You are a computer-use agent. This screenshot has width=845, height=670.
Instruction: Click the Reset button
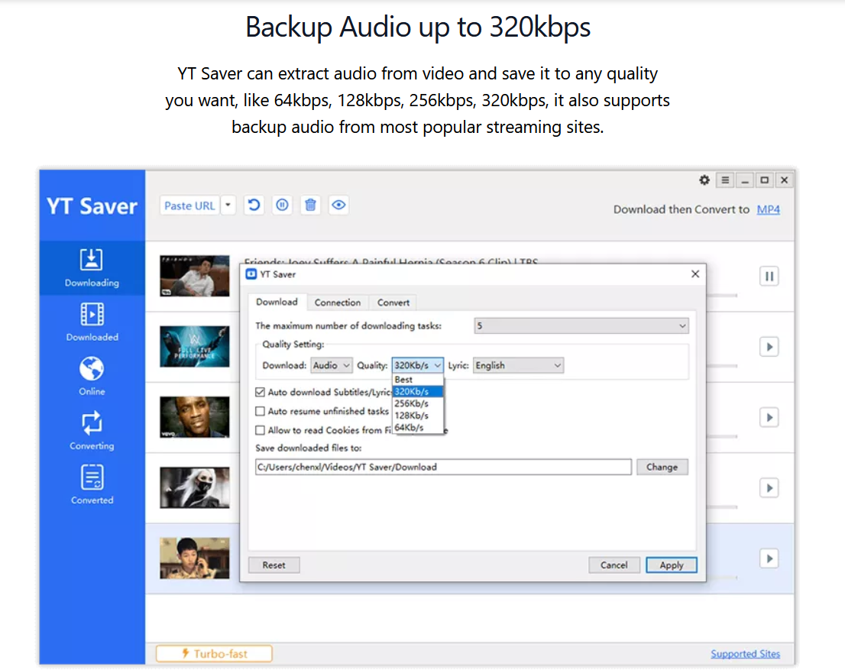click(274, 565)
